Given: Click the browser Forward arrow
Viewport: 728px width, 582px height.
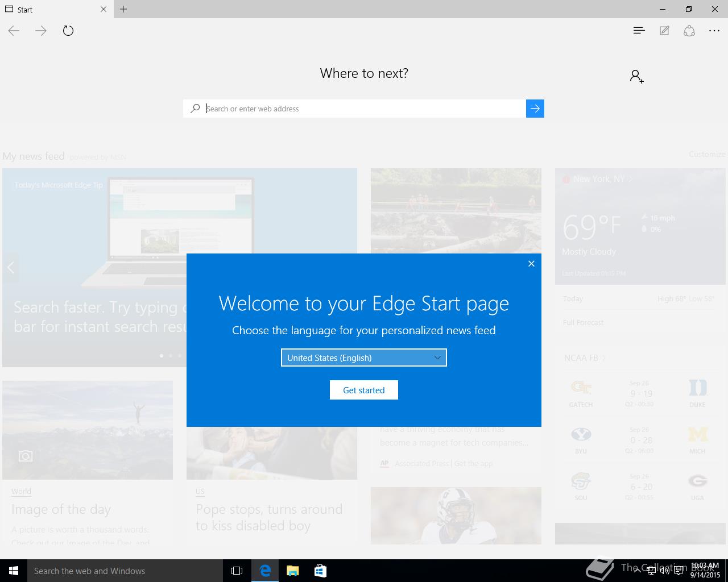Looking at the screenshot, I should (x=41, y=31).
